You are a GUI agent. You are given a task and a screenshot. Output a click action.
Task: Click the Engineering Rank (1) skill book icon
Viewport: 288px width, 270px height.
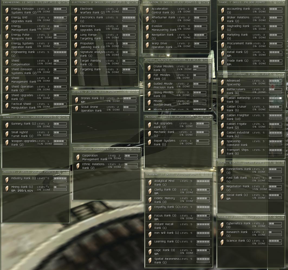pos(7,54)
